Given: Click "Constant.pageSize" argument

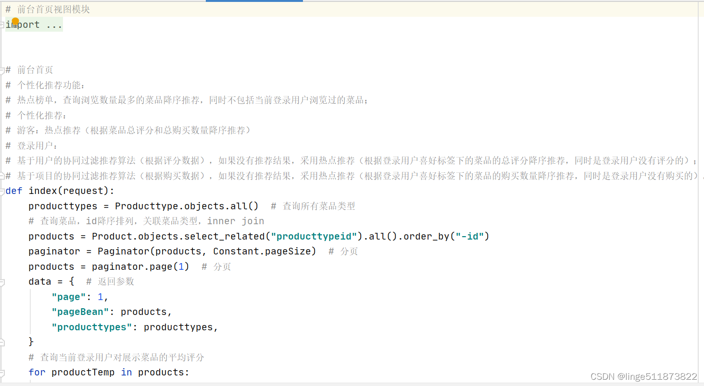Looking at the screenshot, I should pos(262,251).
